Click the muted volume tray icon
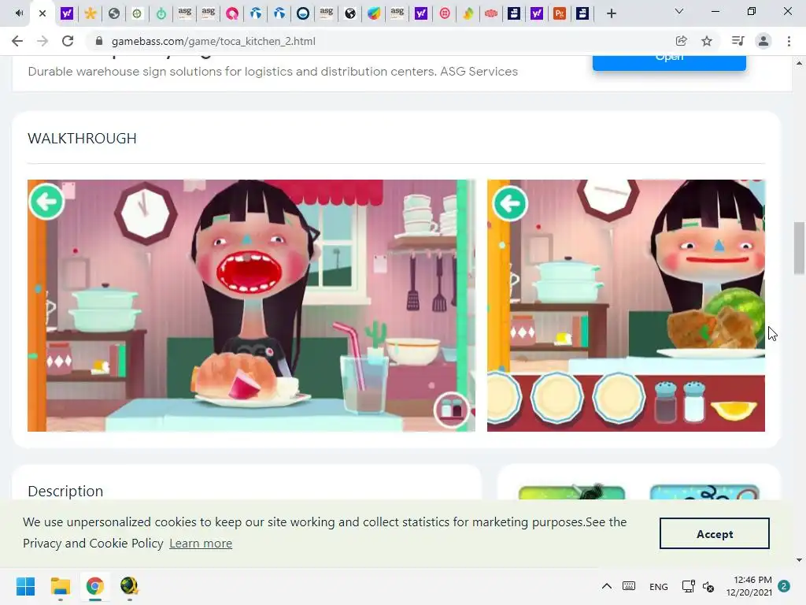 pos(708,586)
